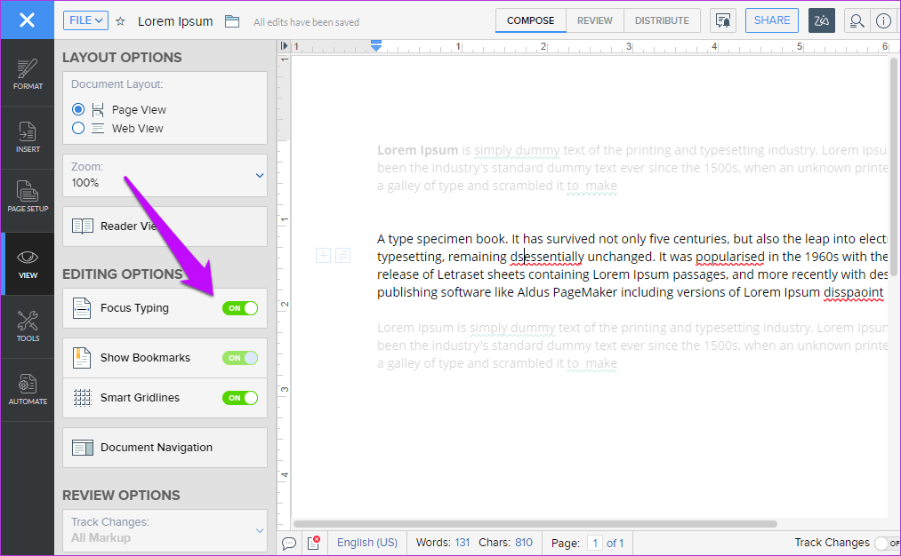
Task: Open the folder icon next to the title
Action: click(x=232, y=21)
